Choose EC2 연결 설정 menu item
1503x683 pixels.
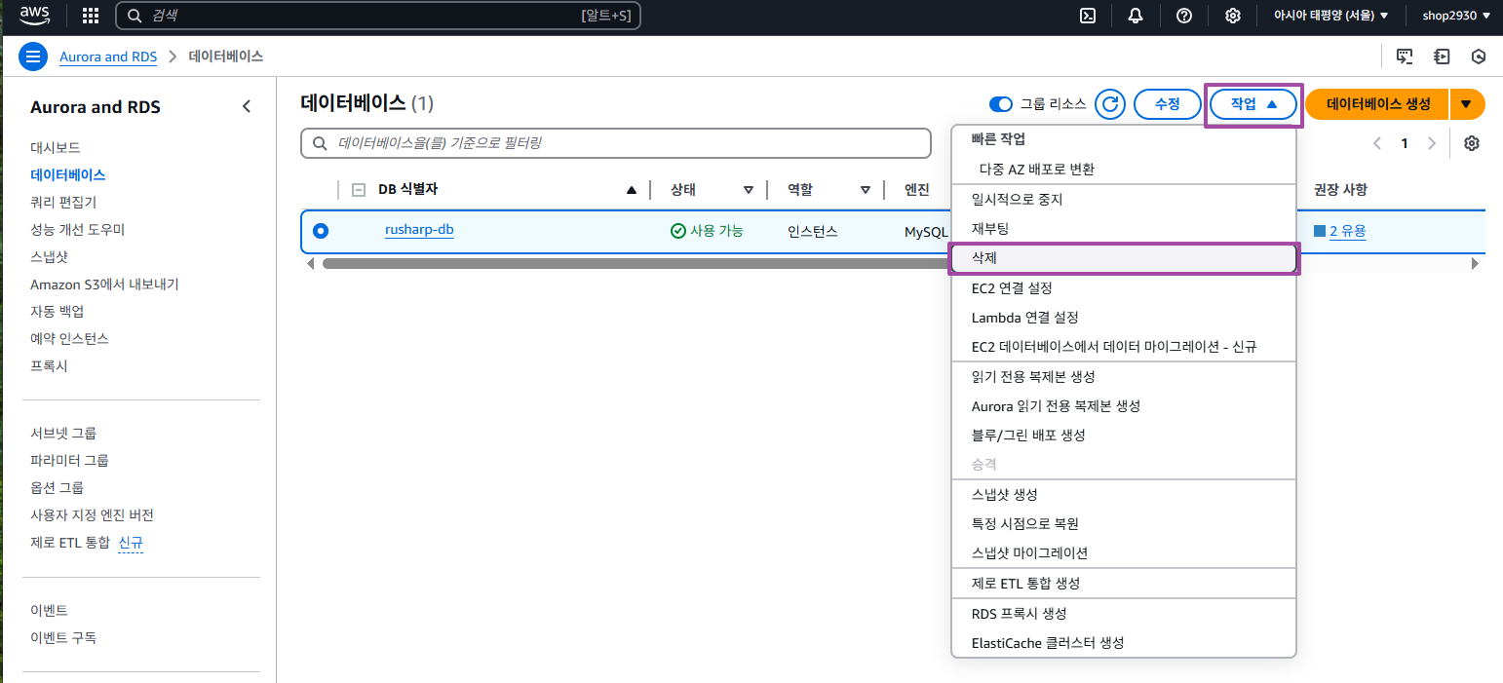(1124, 288)
